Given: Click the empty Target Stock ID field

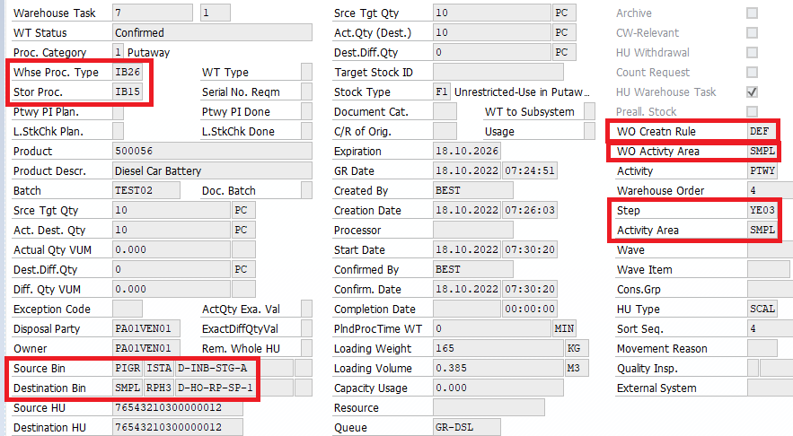Looking at the screenshot, I should 498,73.
